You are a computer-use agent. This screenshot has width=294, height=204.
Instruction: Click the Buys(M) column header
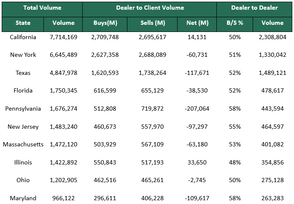pyautogui.click(x=104, y=23)
